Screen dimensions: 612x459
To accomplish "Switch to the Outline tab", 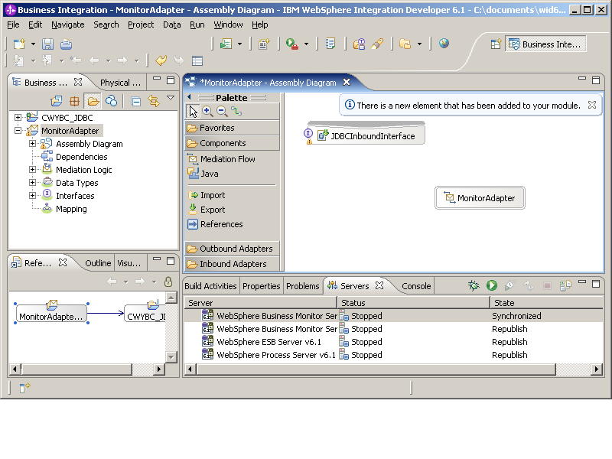I will point(98,263).
